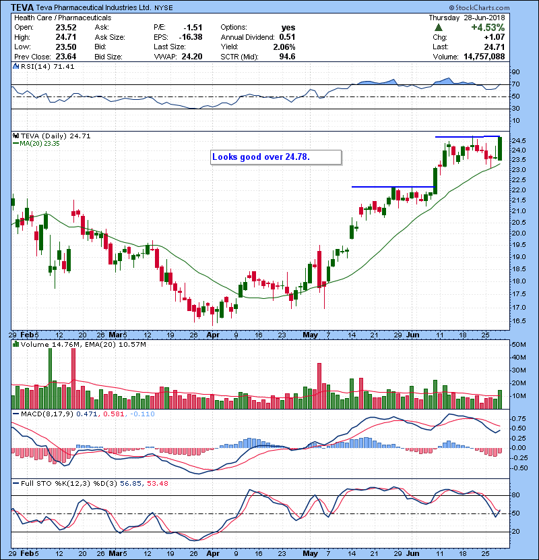The image size is (539, 560).
Task: Click the 24.5 price axis label
Action: point(518,141)
